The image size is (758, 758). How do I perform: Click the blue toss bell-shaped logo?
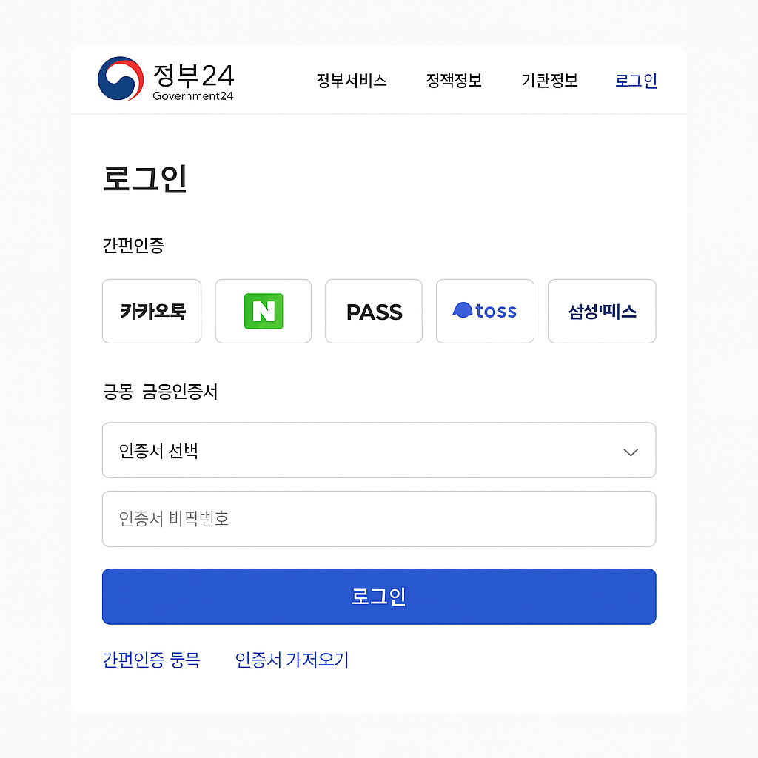point(463,310)
